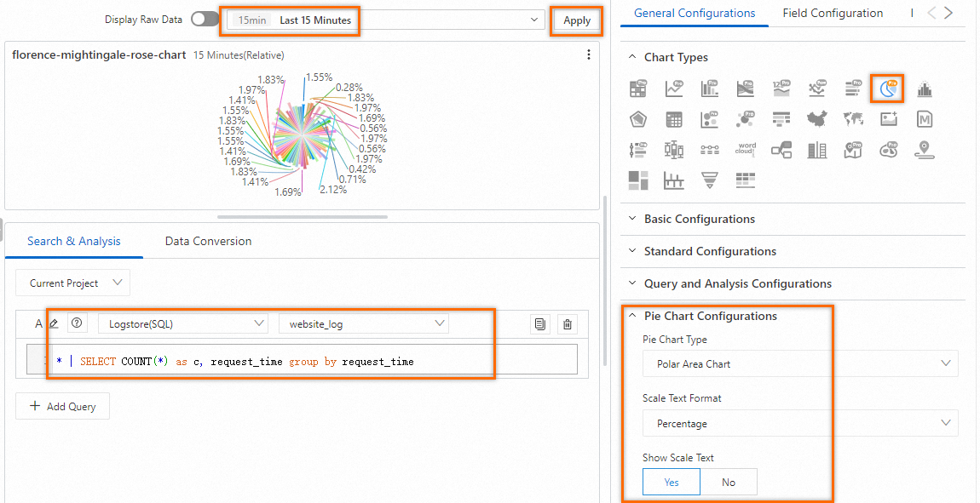Click the Add Query button

63,406
